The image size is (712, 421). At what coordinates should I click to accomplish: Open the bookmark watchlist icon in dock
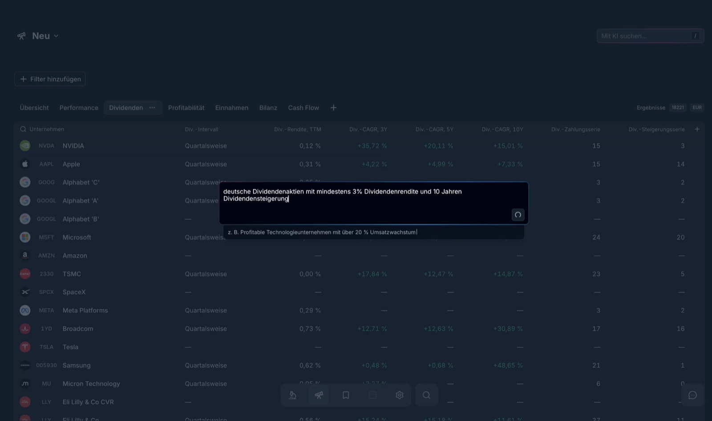346,395
